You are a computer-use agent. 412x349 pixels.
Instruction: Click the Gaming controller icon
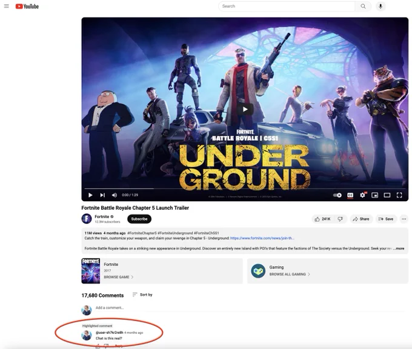click(258, 271)
